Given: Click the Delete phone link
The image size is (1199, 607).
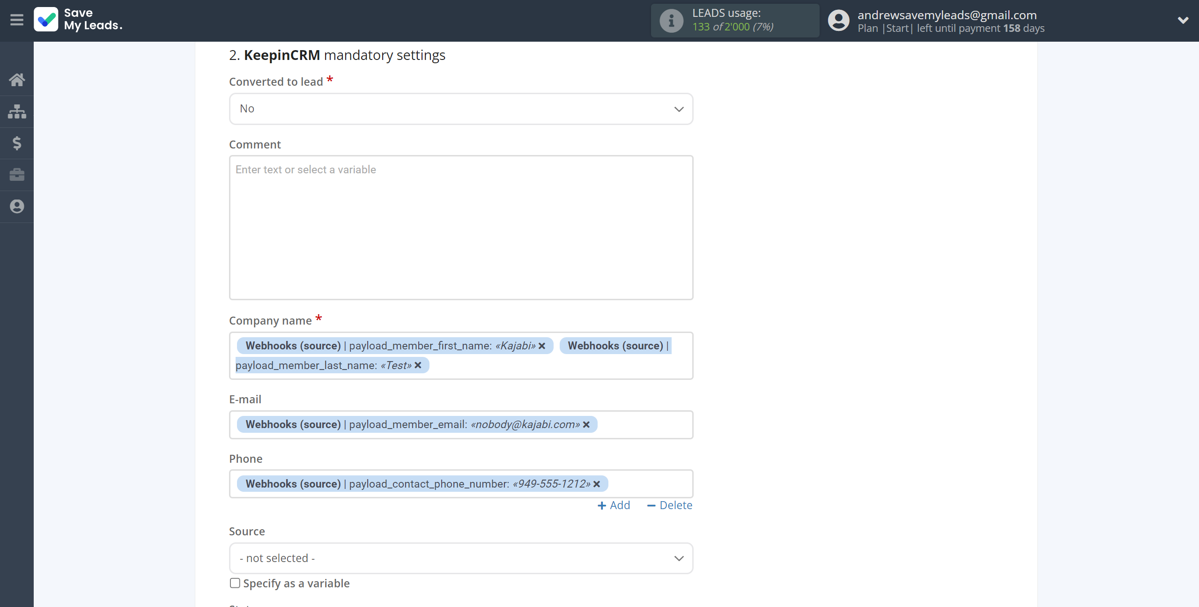Looking at the screenshot, I should [669, 505].
